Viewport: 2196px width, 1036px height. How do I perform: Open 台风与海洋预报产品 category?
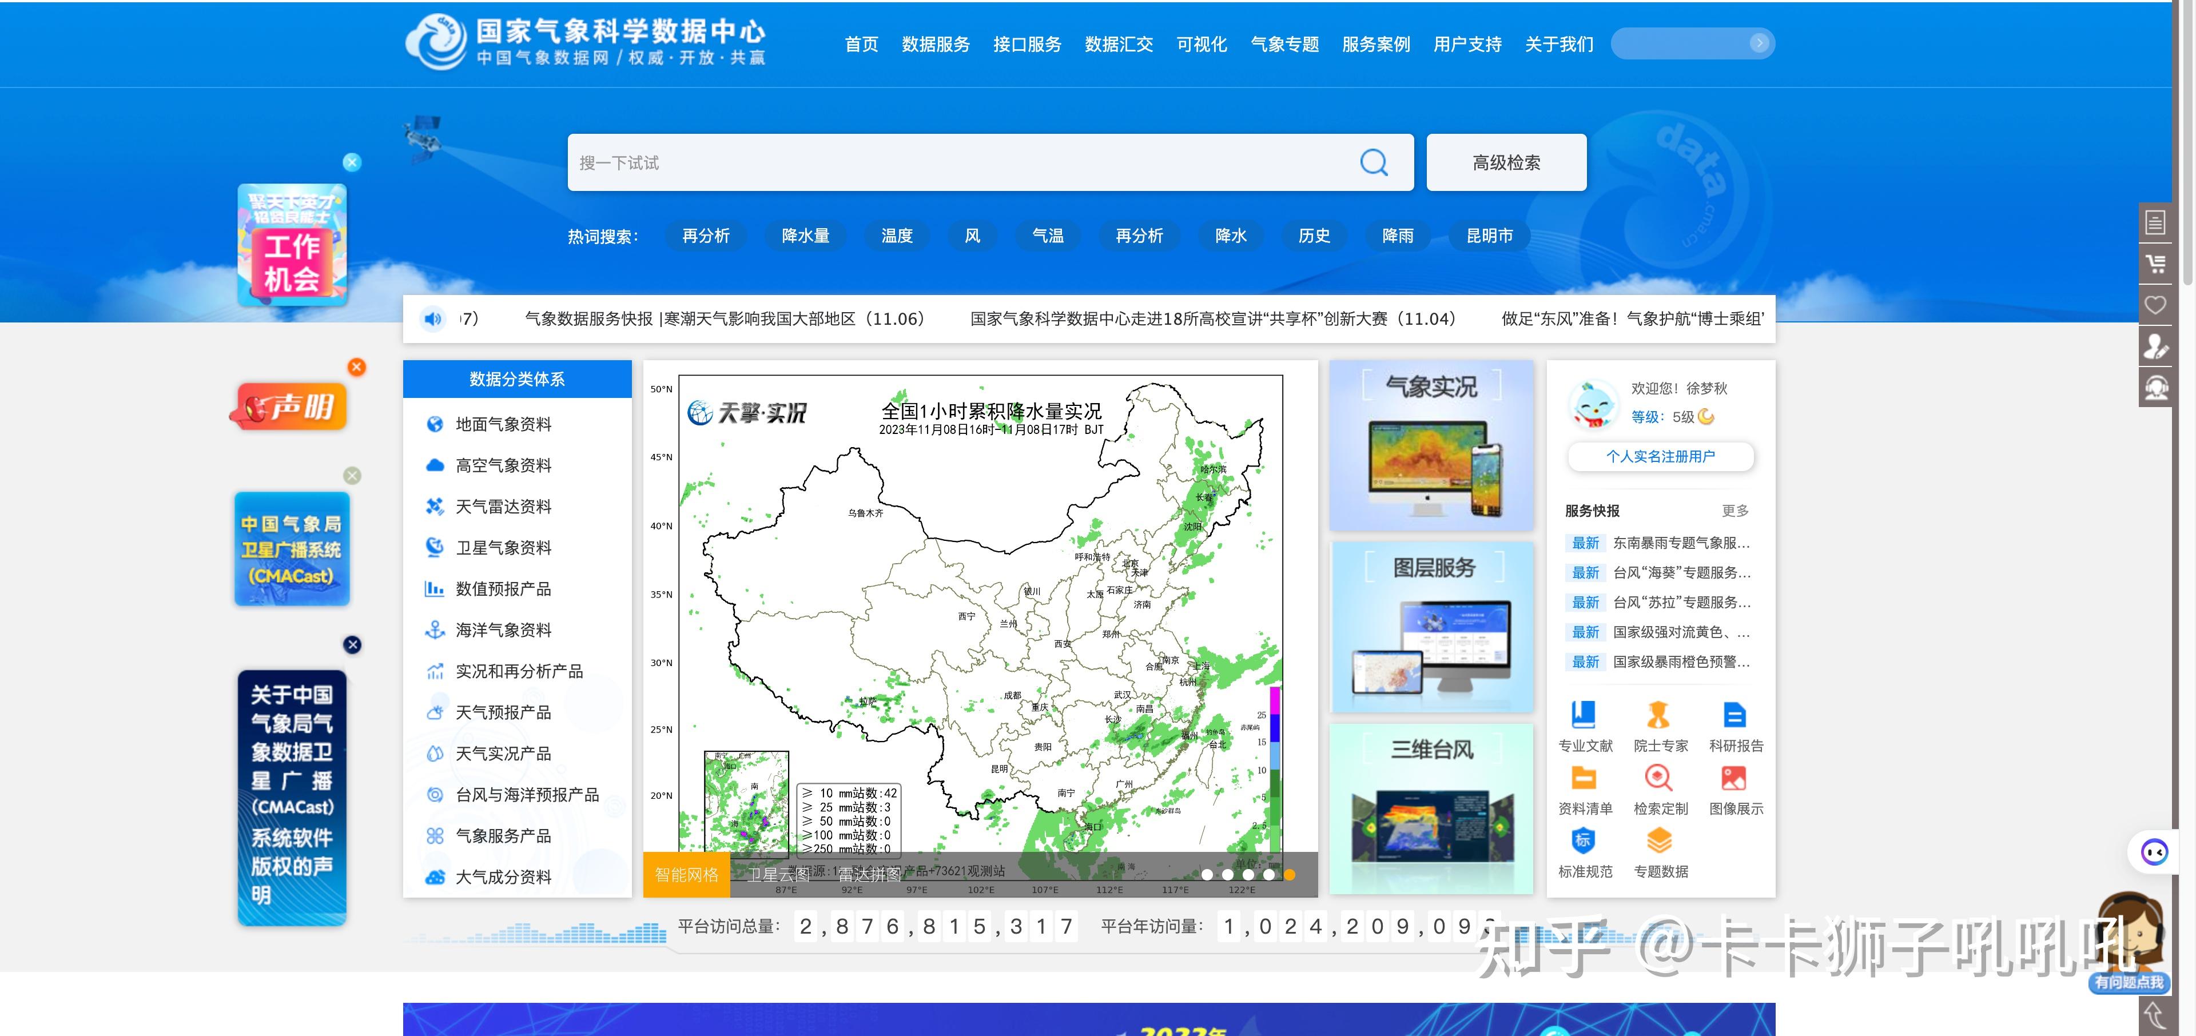527,795
